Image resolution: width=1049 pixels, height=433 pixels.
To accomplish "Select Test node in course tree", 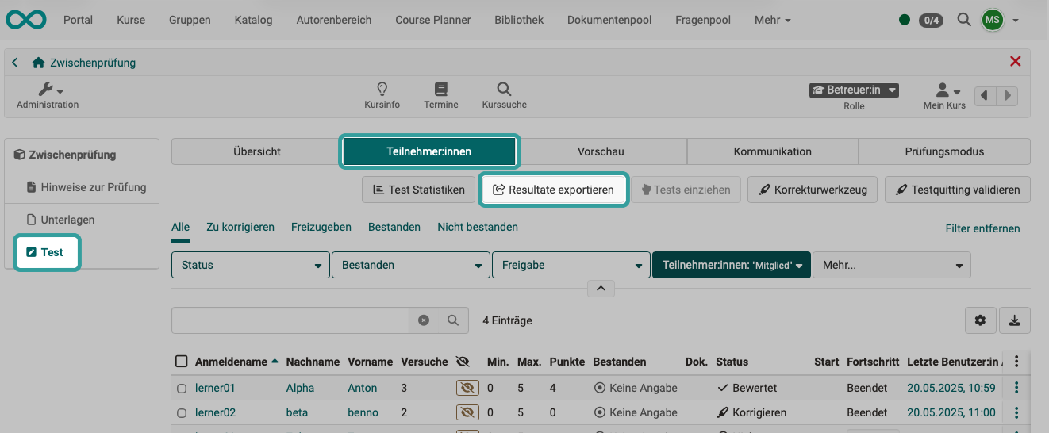I will pyautogui.click(x=48, y=252).
